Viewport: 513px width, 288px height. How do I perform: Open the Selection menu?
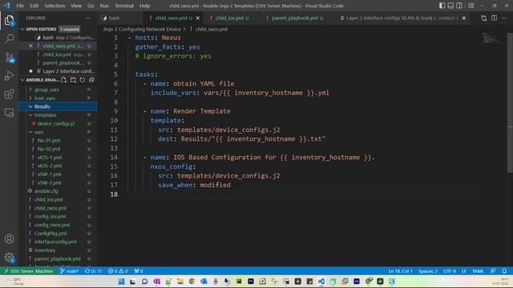55,6
